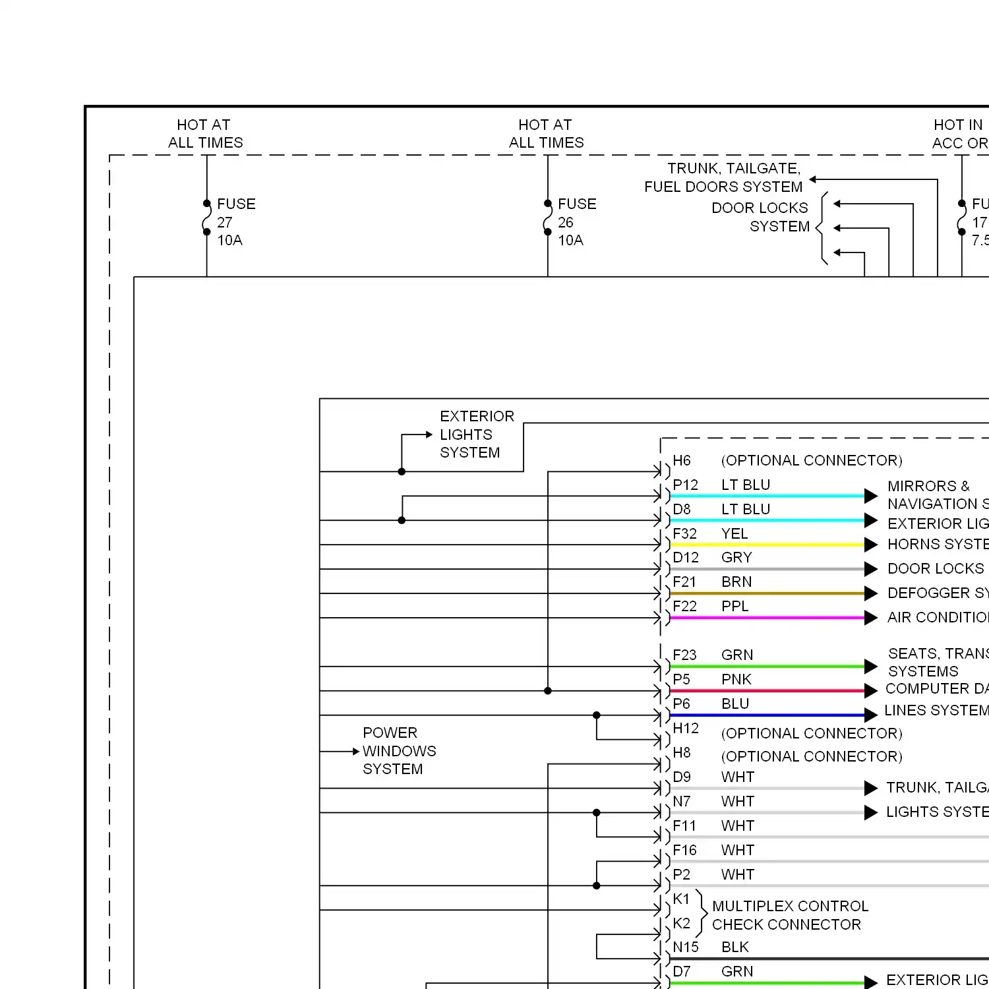Click the FUSE 26 10A label
This screenshot has height=989, width=989.
pyautogui.click(x=577, y=222)
